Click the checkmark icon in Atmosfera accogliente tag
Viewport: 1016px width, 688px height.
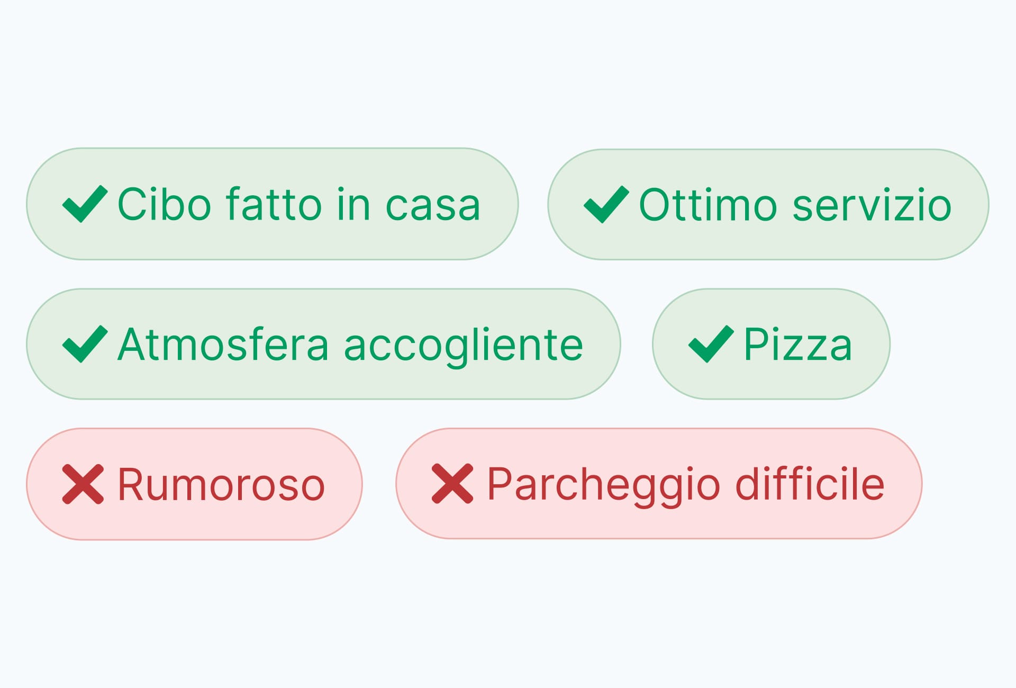pyautogui.click(x=85, y=344)
